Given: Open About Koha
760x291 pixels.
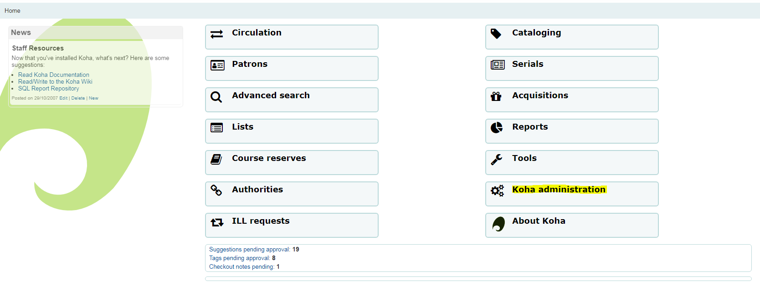Looking at the screenshot, I should point(572,225).
